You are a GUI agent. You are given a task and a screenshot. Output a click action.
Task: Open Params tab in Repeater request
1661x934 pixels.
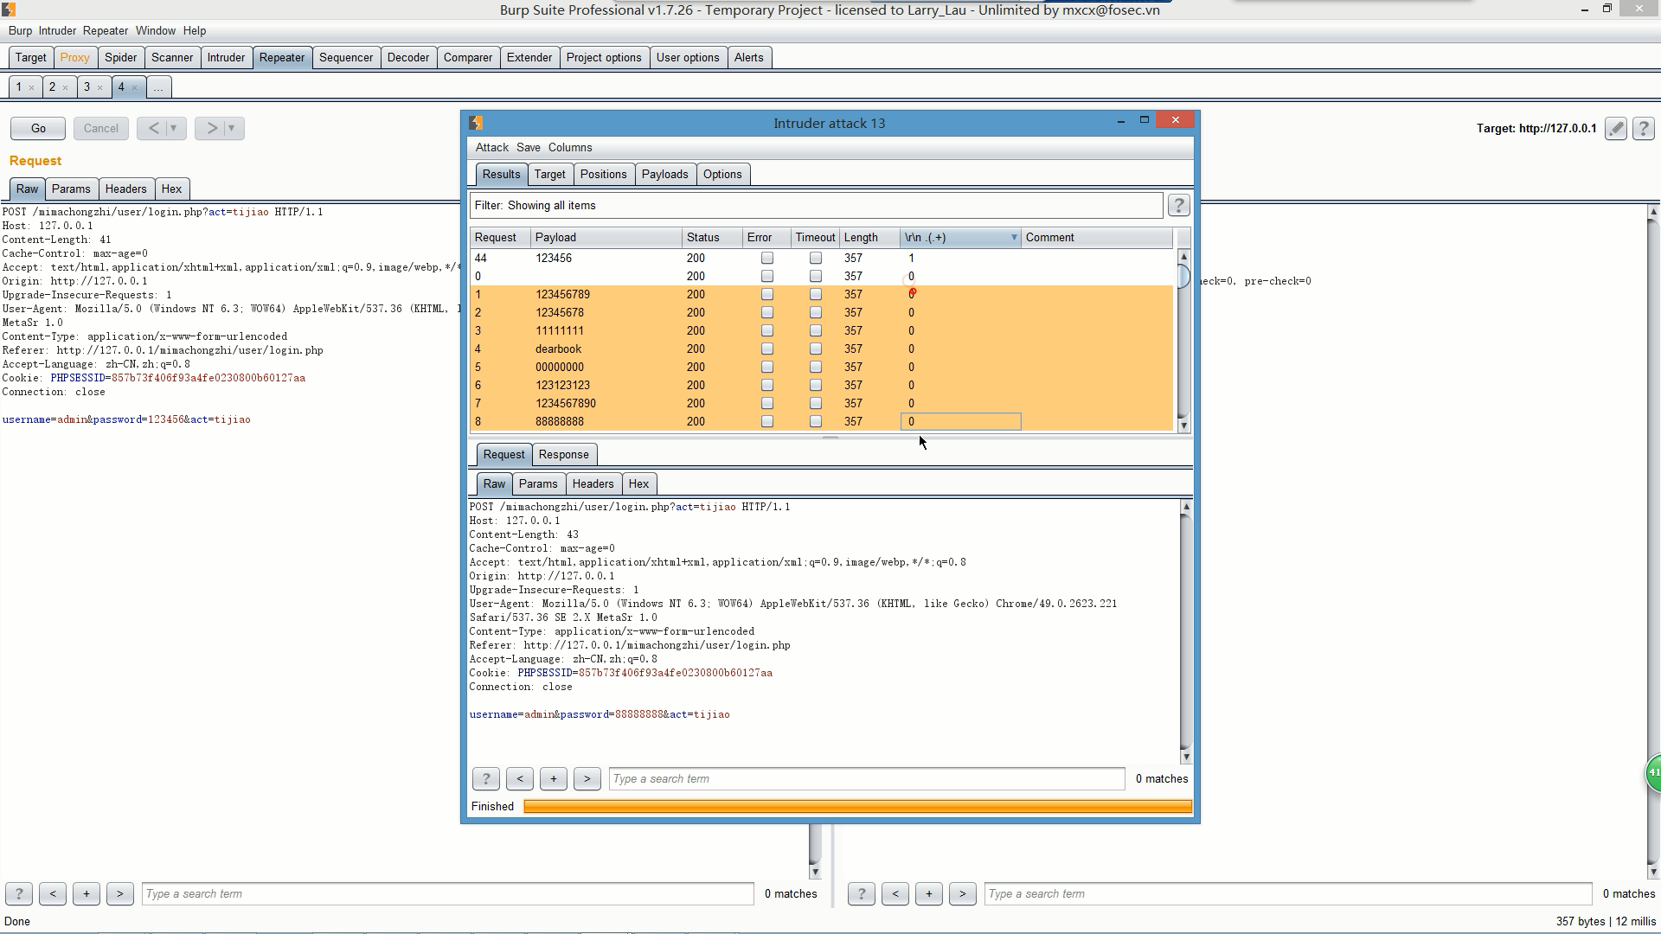[71, 189]
